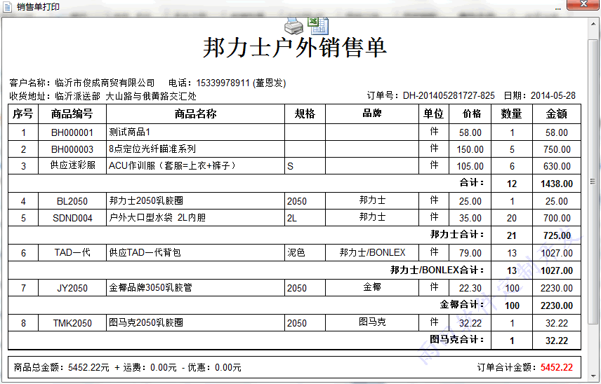601x384 pixels.
Task: Click the order number DH-201405281727-825
Action: (449, 95)
